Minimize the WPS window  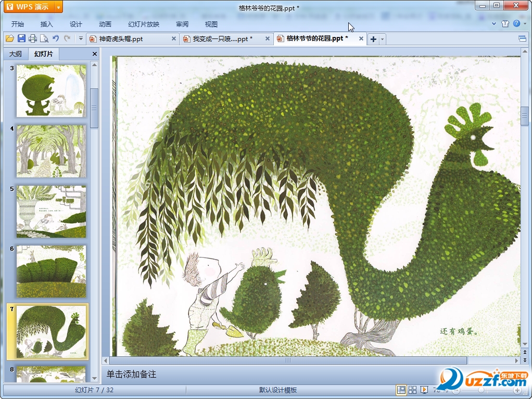tap(483, 6)
